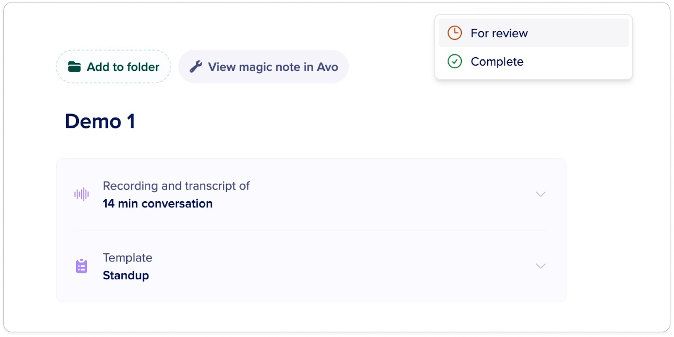Click the Add to folder button
Image resolution: width=674 pixels, height=337 pixels.
(x=113, y=67)
